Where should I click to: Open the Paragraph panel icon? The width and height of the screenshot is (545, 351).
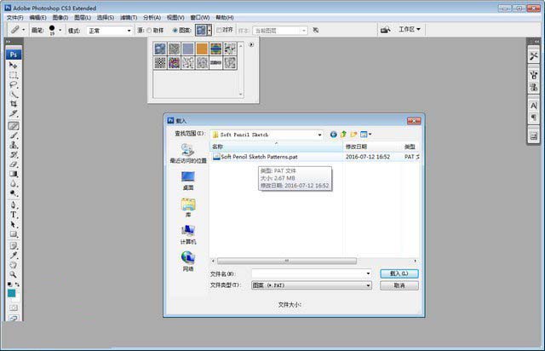(x=534, y=118)
